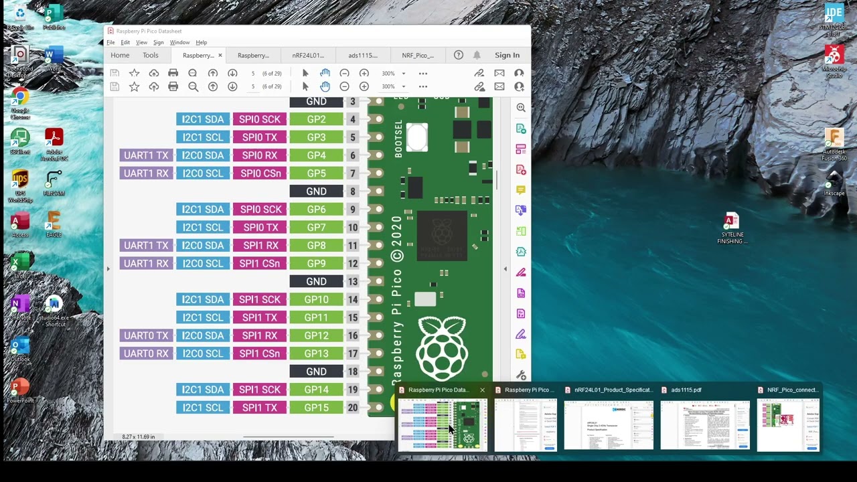Viewport: 857px width, 482px height.
Task: Open the pink Redact tool icon
Action: pos(521,272)
